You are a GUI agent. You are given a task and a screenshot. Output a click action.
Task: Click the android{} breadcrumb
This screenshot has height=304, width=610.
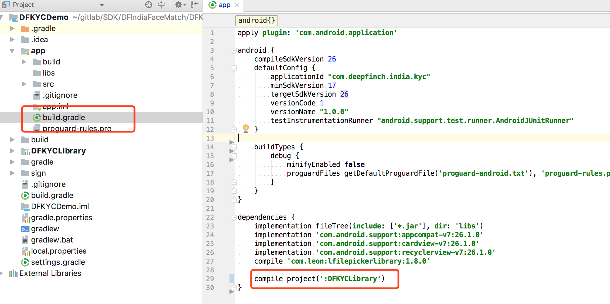[x=257, y=21]
